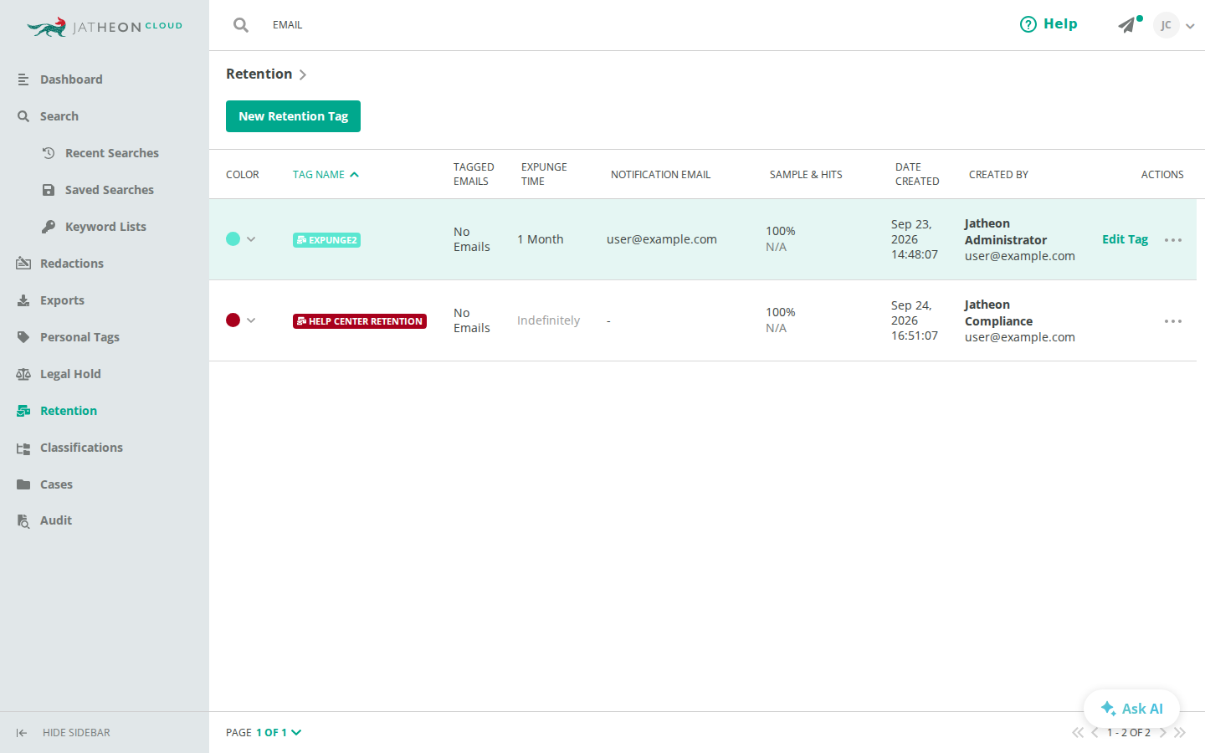Click the Legal Hold scales icon
The image size is (1205, 753).
tap(23, 374)
